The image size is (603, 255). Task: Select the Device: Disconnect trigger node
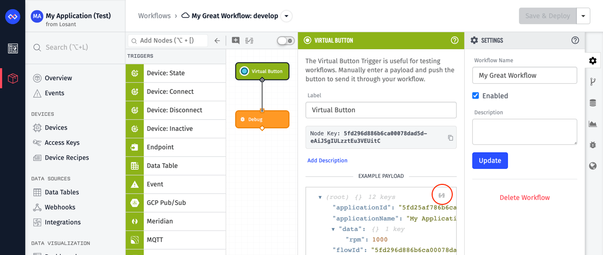175,110
